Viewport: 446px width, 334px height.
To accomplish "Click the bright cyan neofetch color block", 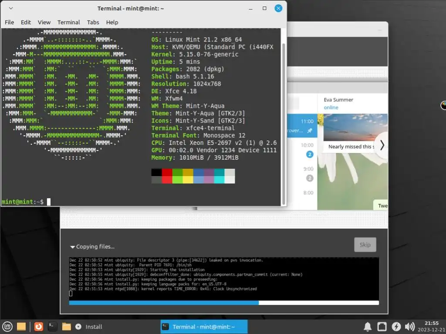I will pos(219,180).
